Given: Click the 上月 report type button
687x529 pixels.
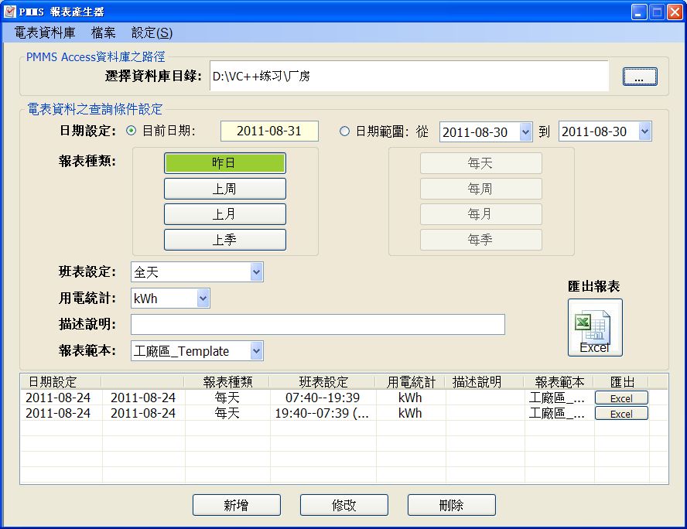Looking at the screenshot, I should point(225,214).
